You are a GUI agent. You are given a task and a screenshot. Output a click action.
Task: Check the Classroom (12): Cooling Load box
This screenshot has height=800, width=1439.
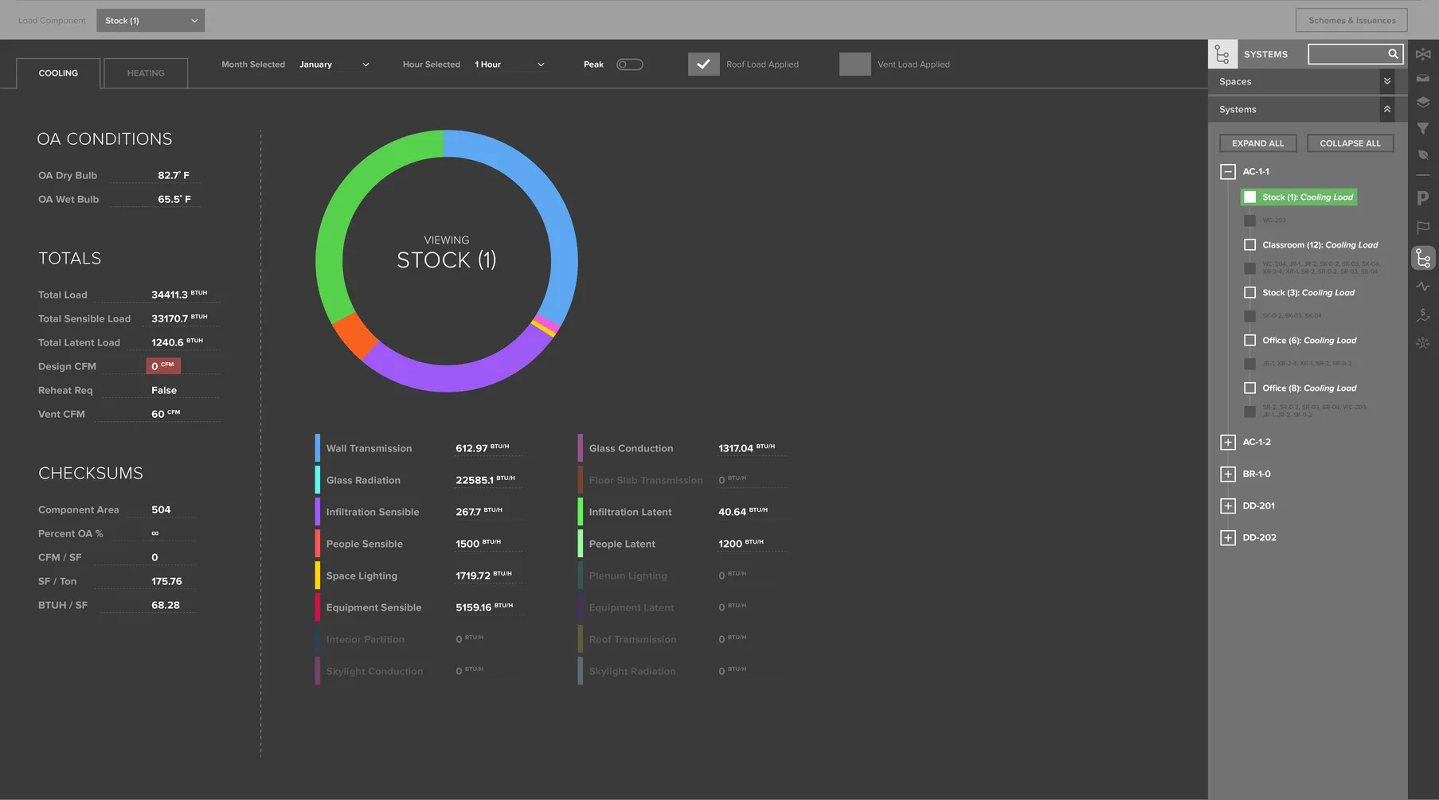(1250, 245)
